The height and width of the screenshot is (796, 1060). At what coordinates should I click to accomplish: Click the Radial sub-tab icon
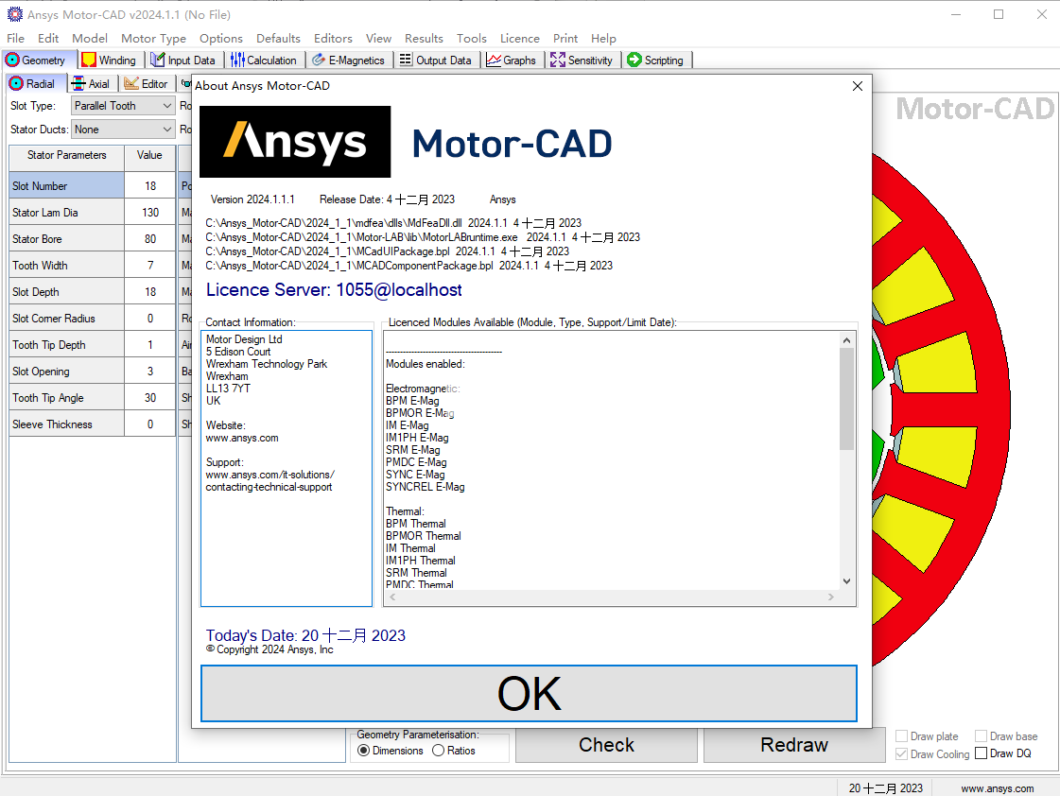[16, 84]
